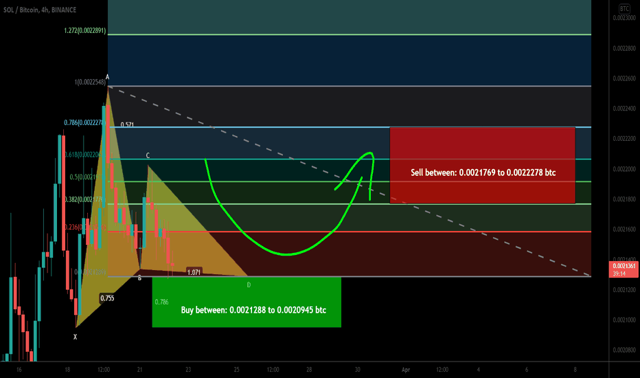Click the date label 18 on time axis
The width and height of the screenshot is (640, 378).
coord(67,370)
